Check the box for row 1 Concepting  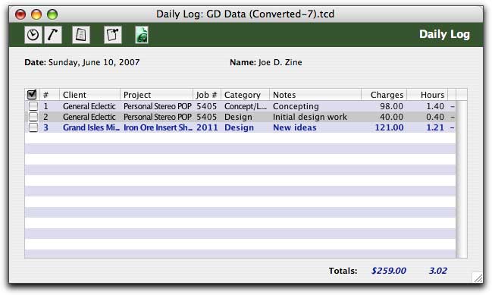point(33,106)
